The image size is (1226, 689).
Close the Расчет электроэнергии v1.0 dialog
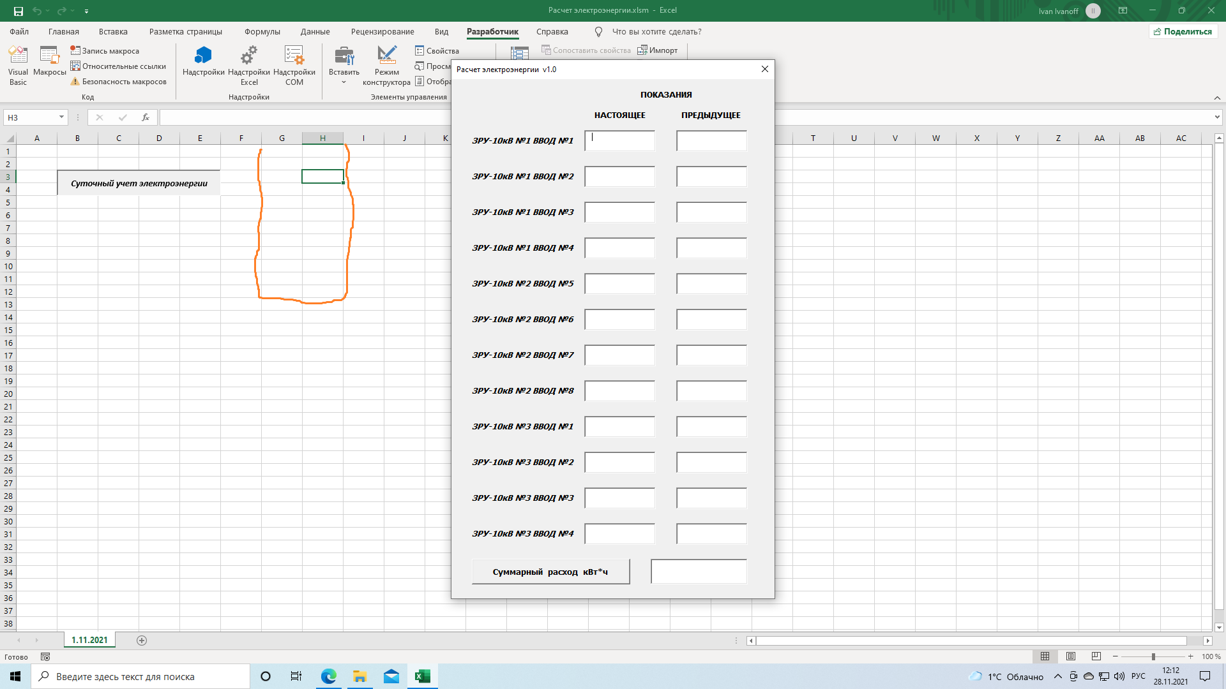[765, 69]
